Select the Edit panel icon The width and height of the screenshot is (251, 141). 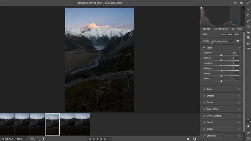point(248,9)
